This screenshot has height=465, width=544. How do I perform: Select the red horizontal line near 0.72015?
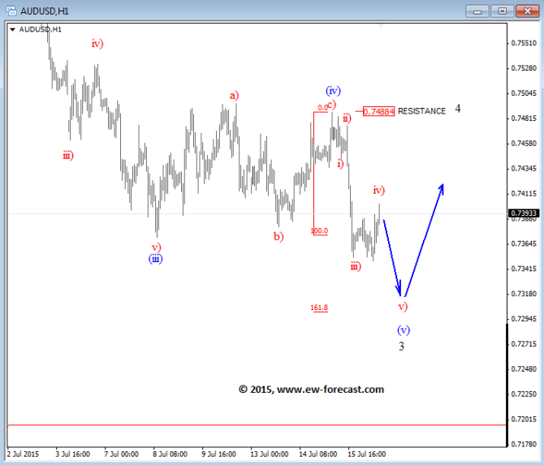[257, 424]
